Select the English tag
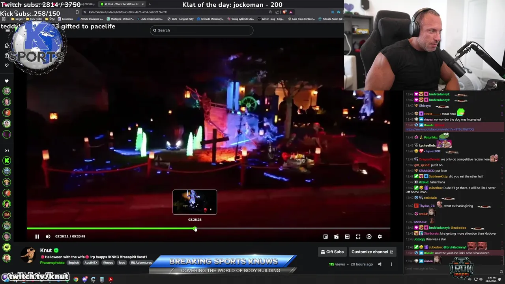 pyautogui.click(x=73, y=263)
